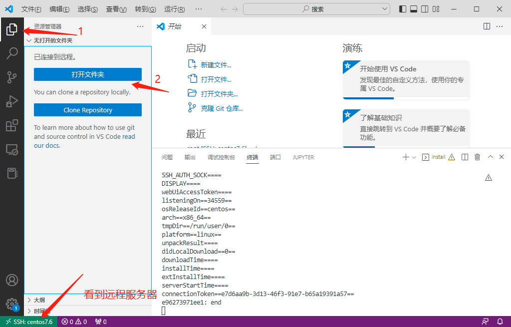Open the Explorer view in activity bar
The image size is (511, 327).
pyautogui.click(x=12, y=29)
